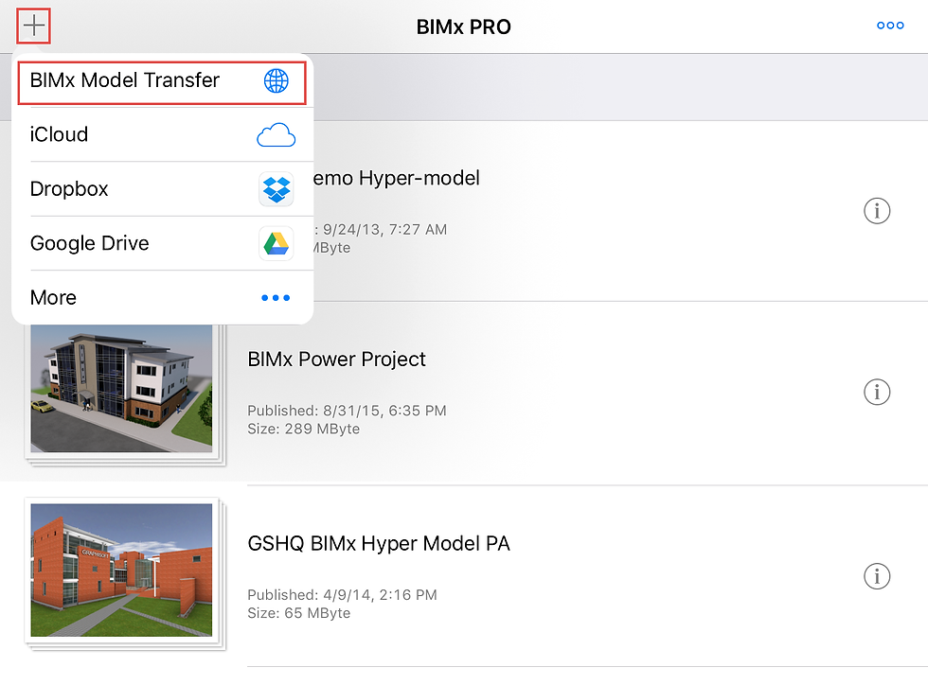Click Published 4/9/14, 2:16 PM text
This screenshot has height=685, width=928.
(342, 595)
